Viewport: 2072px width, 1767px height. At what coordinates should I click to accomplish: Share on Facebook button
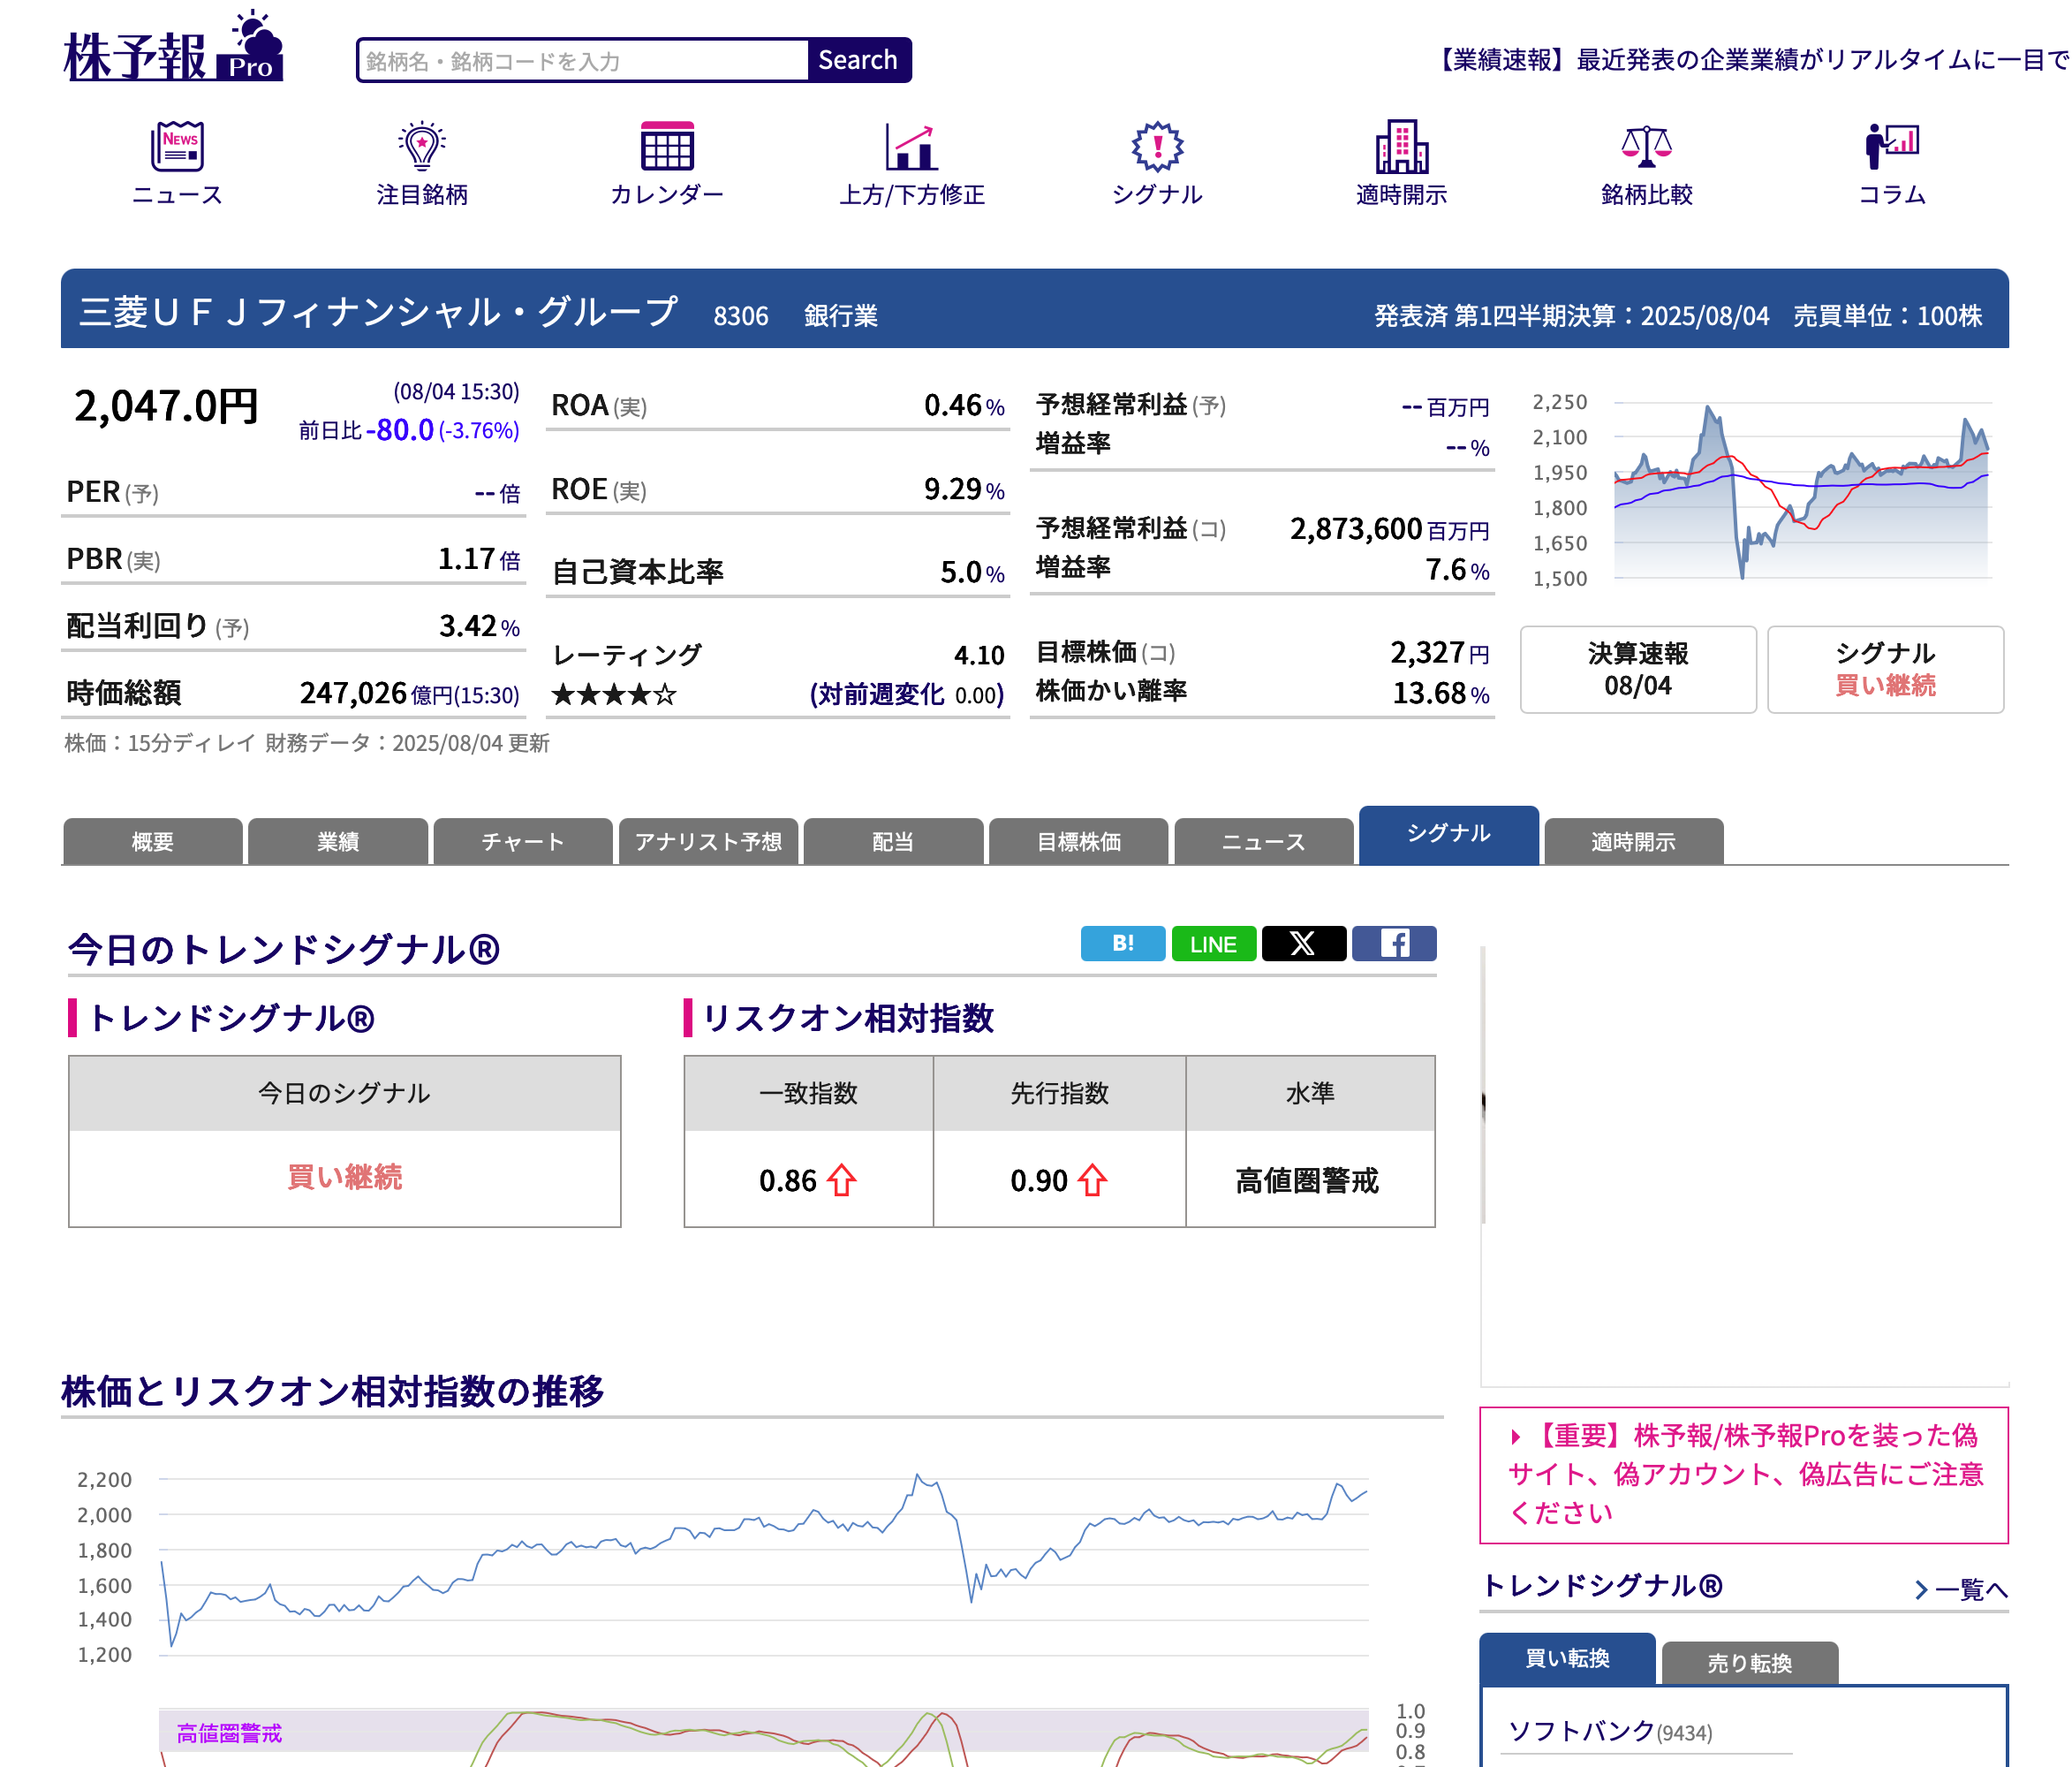point(1394,944)
